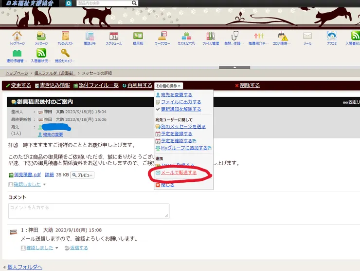The height and width of the screenshot is (271, 360).
Task: Click the 掲示板 bulletin board icon
Action: coord(138,36)
